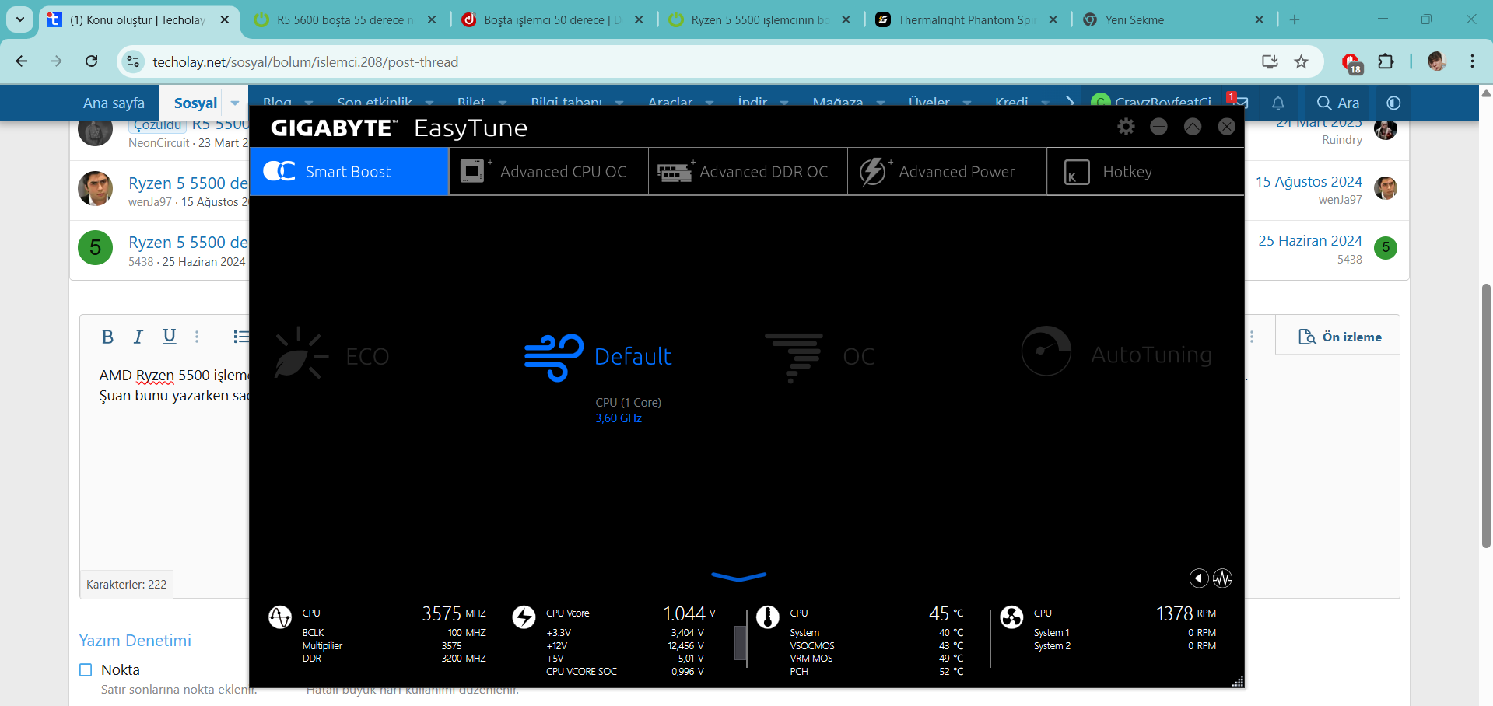1493x706 pixels.
Task: Enable the Nokta checkbox
Action: 86,669
